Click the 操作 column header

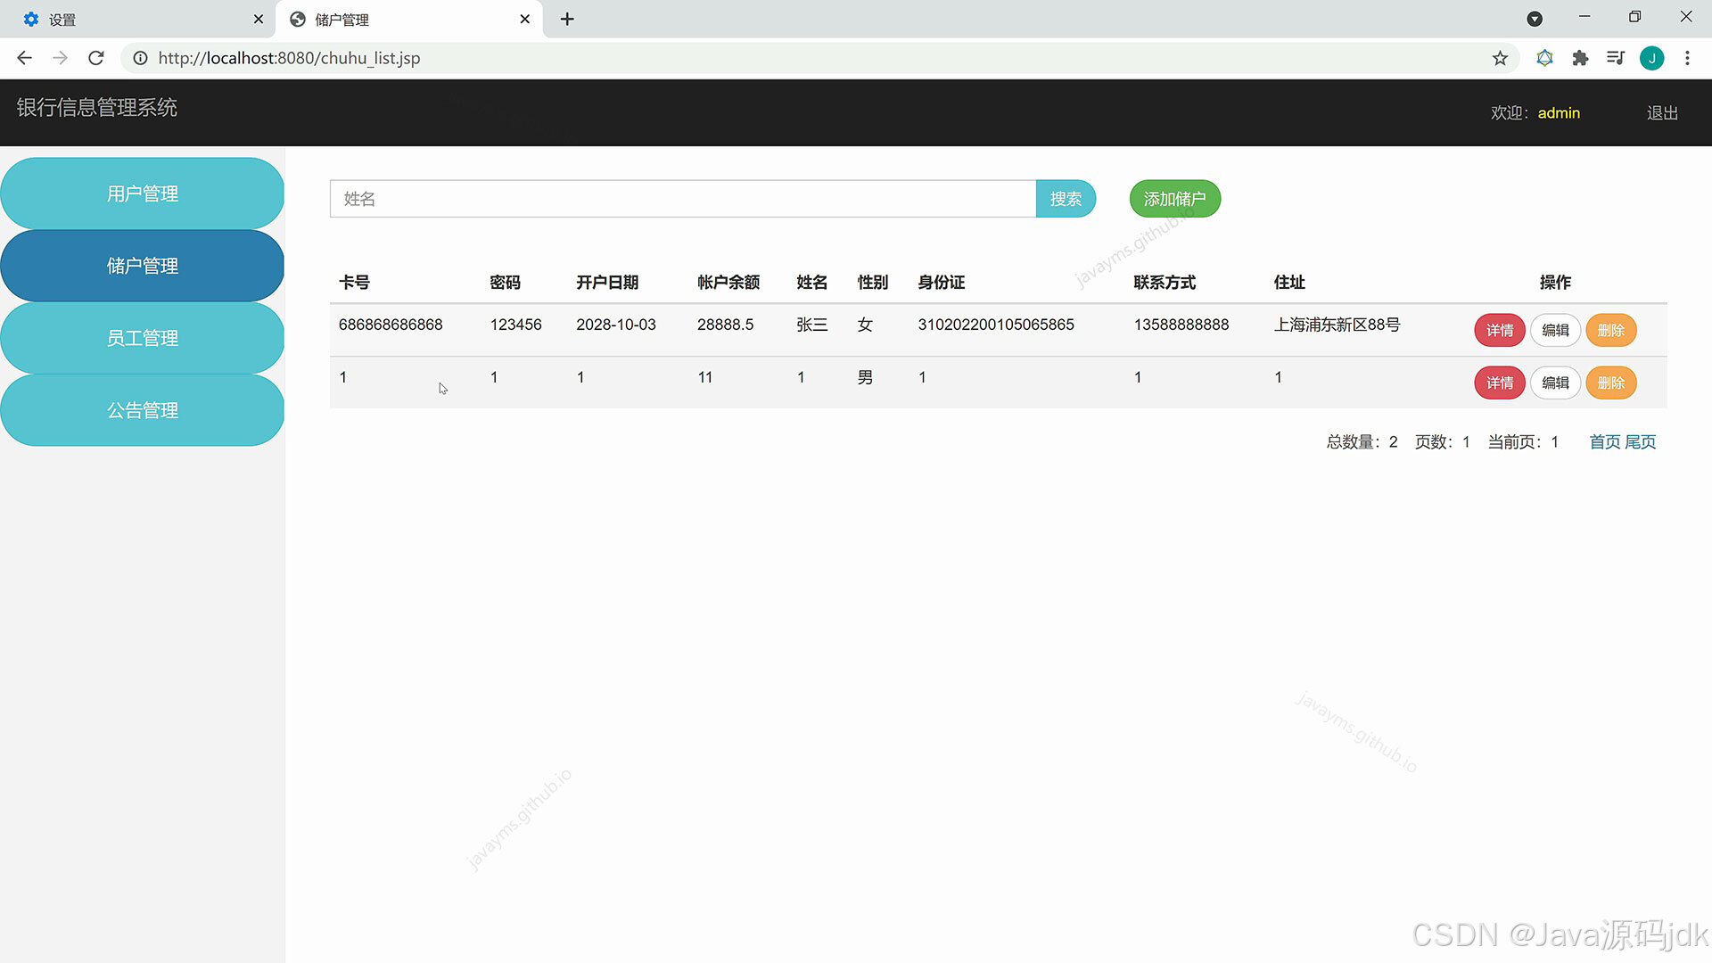pos(1555,283)
